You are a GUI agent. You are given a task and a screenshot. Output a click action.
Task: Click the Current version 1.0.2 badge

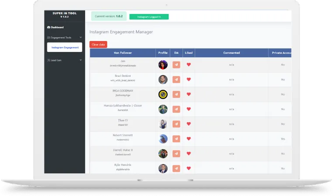click(109, 16)
